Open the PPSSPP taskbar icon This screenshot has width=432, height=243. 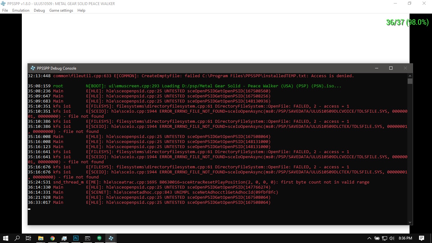tap(111, 238)
